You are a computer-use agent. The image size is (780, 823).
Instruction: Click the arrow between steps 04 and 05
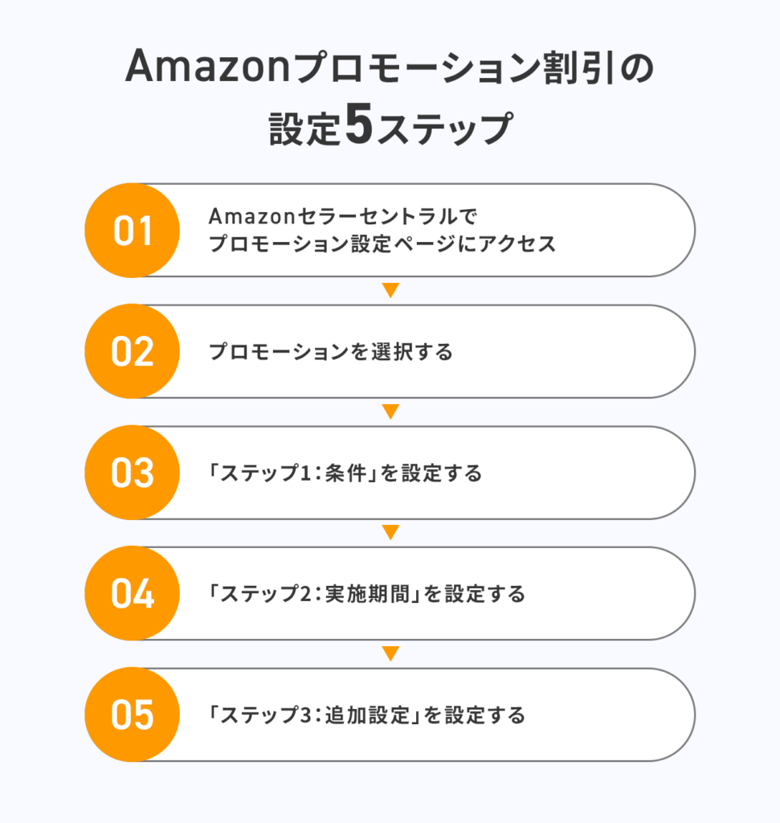390,653
